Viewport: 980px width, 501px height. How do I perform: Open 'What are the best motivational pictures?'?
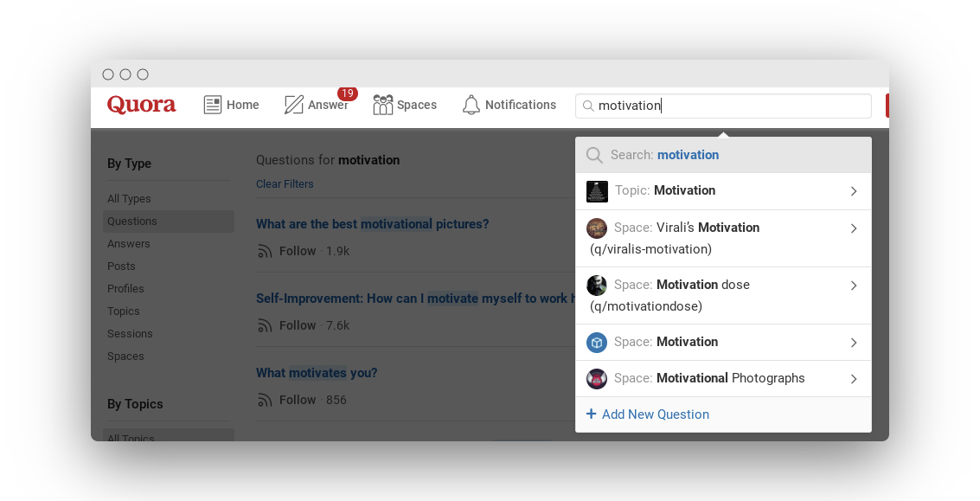373,224
